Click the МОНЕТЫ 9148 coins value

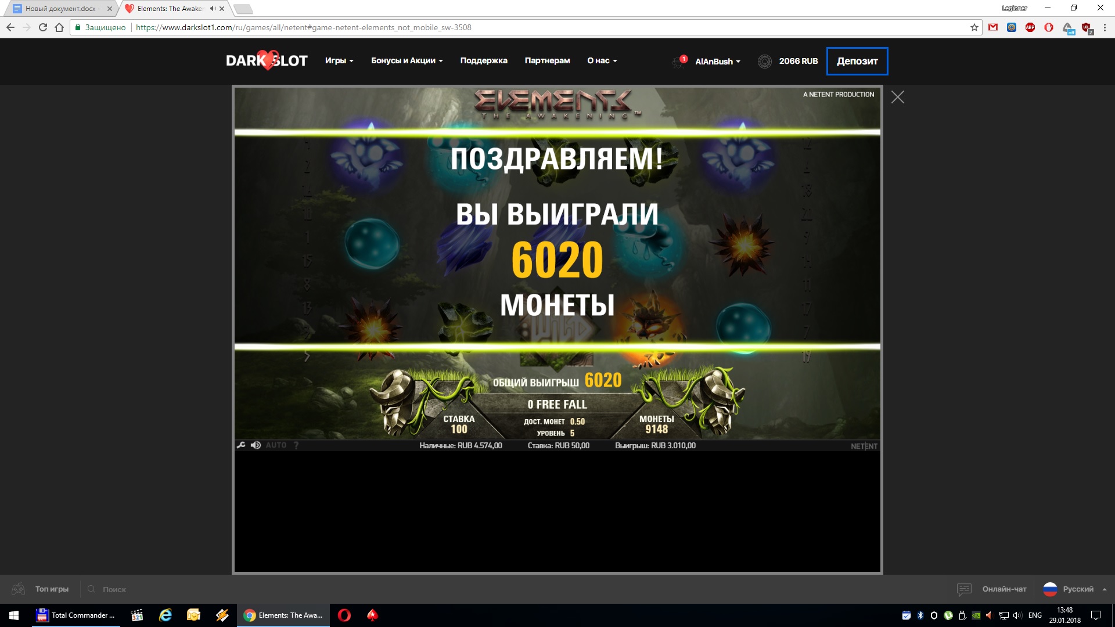coord(656,424)
